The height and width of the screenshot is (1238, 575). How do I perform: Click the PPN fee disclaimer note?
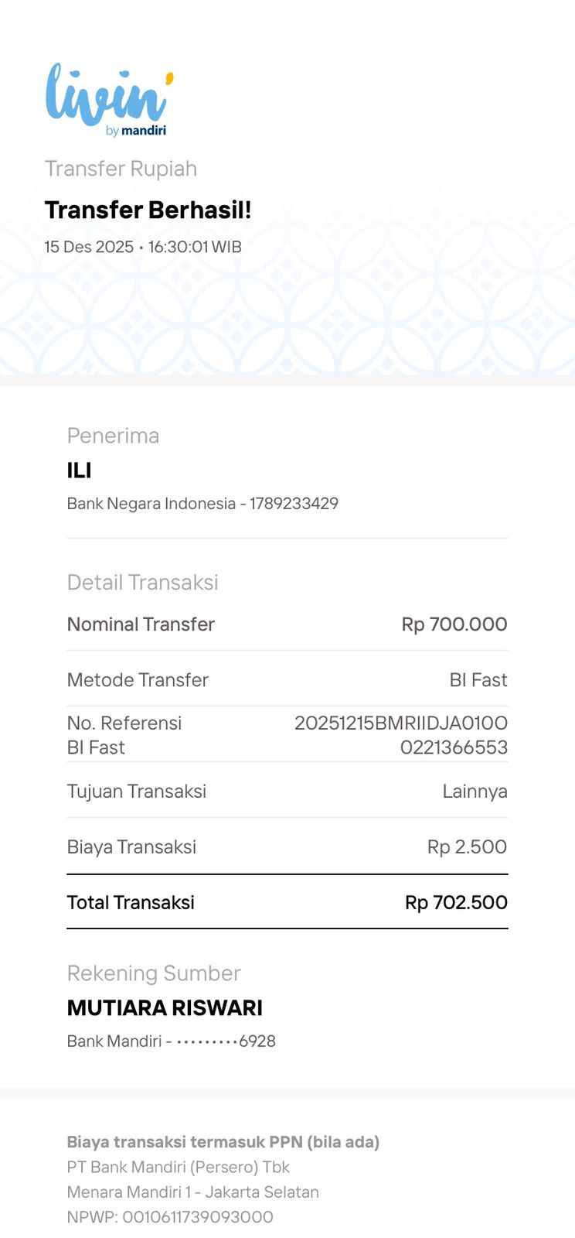223,1142
